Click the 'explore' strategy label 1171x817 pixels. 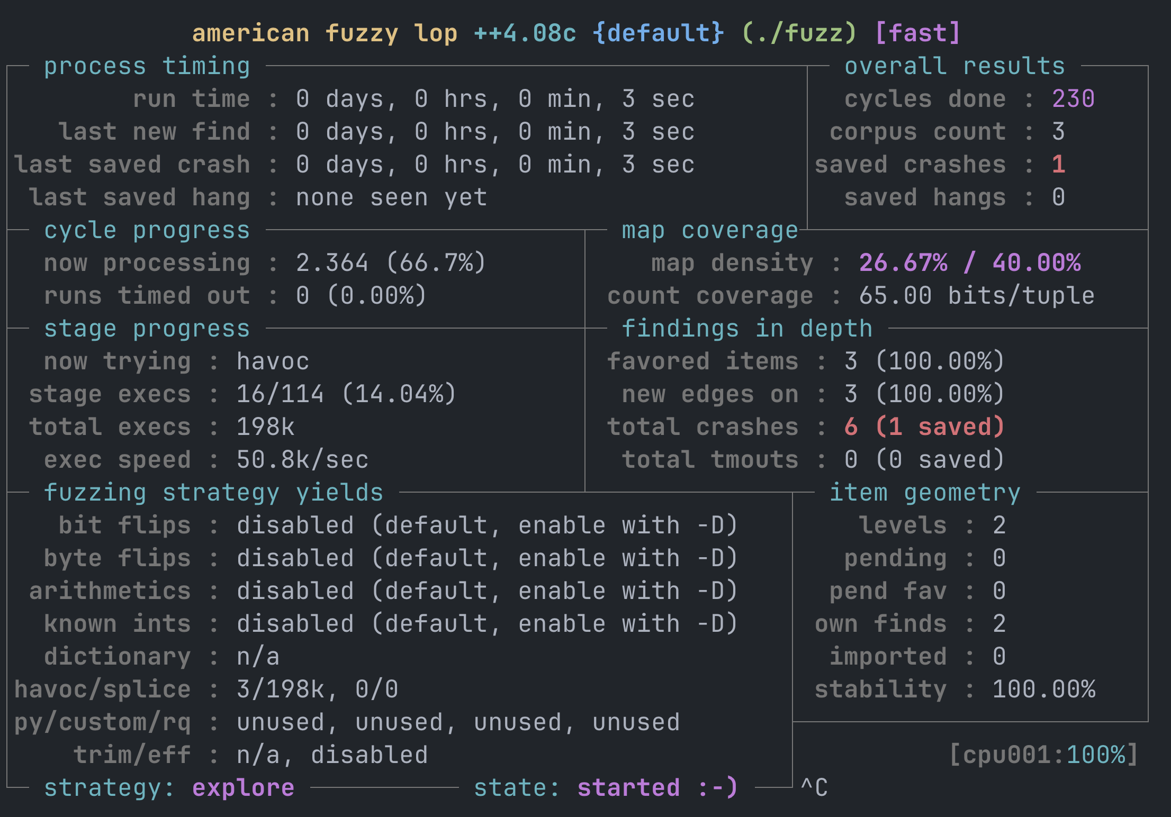click(243, 788)
